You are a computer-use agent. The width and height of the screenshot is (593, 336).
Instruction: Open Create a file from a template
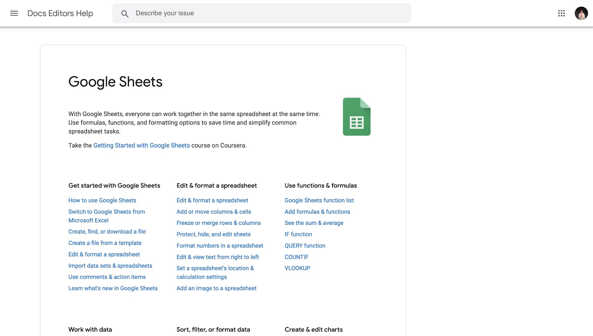tap(105, 243)
